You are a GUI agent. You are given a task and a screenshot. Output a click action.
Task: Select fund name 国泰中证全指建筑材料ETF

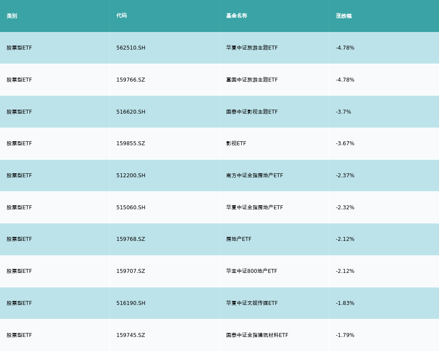[x=257, y=335]
